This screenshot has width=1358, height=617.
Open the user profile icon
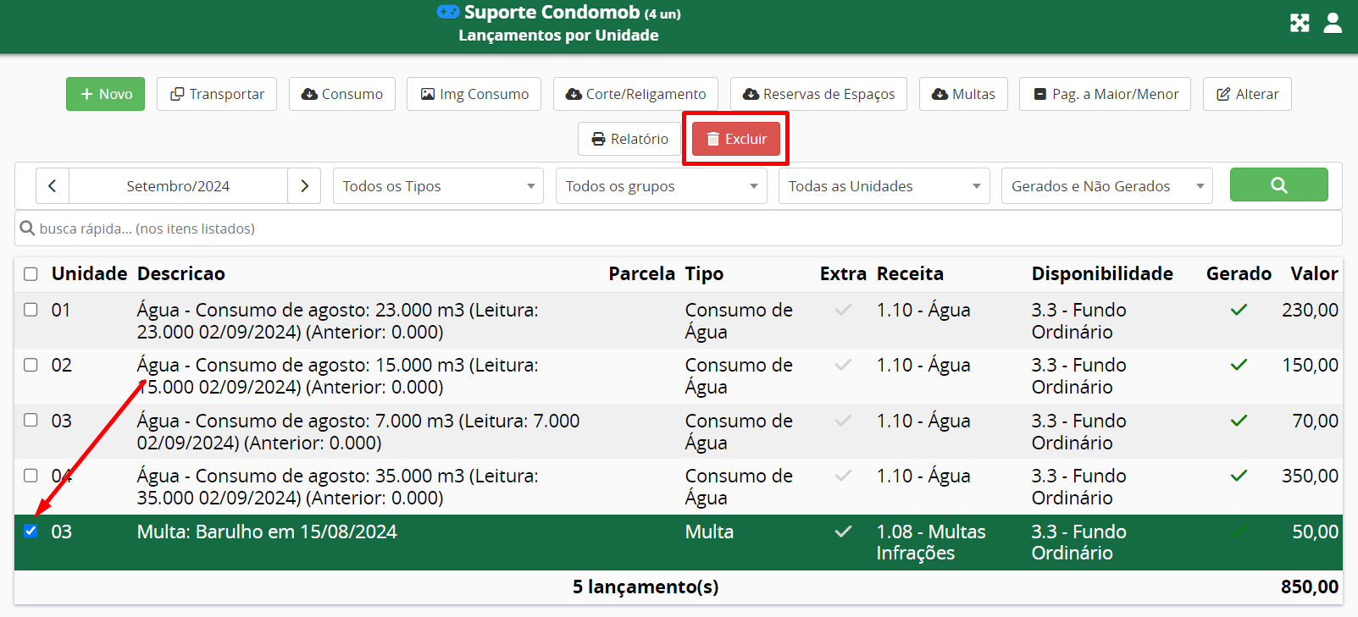1333,23
